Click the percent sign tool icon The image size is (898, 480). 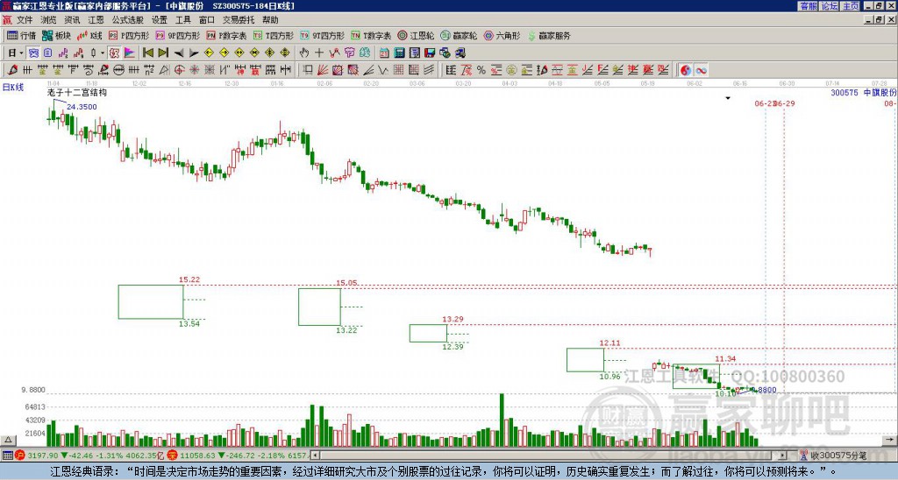pyautogui.click(x=481, y=70)
